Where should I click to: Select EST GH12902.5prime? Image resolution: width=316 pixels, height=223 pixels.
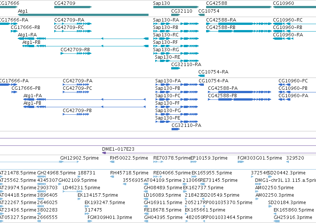coord(69,162)
